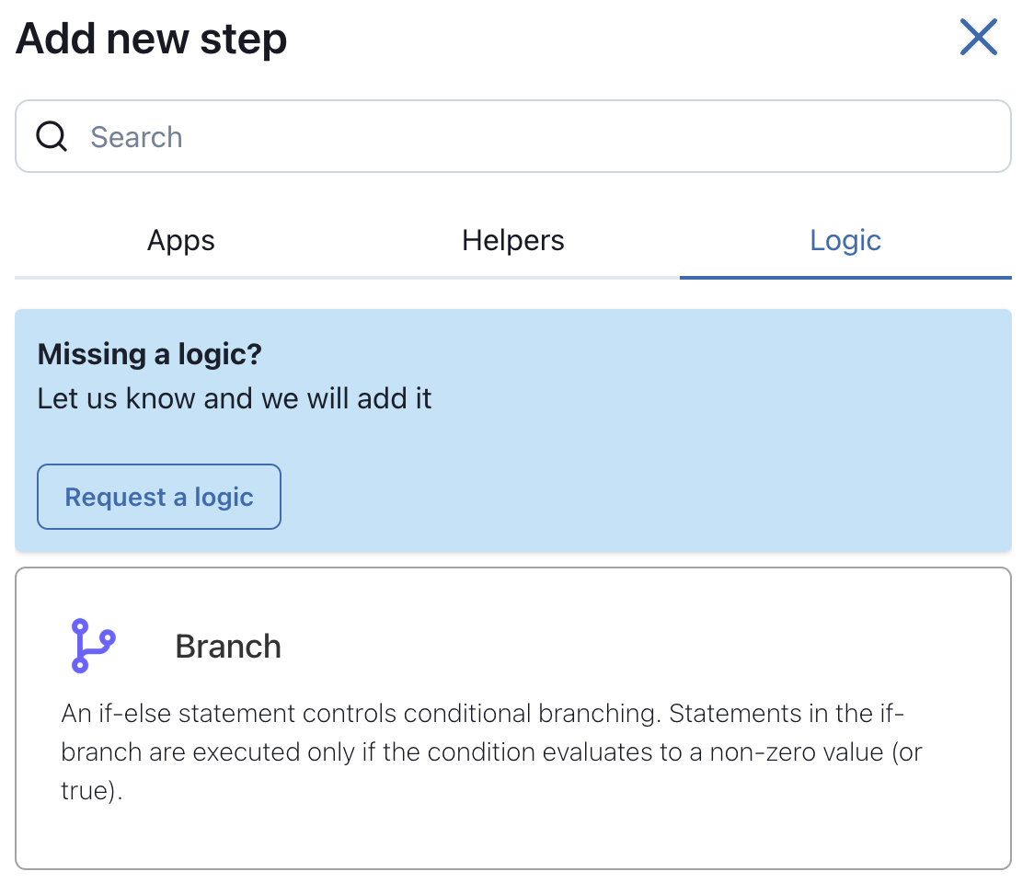Viewport: 1034px width, 883px height.
Task: Select the purple Branch fork icon
Action: point(93,646)
